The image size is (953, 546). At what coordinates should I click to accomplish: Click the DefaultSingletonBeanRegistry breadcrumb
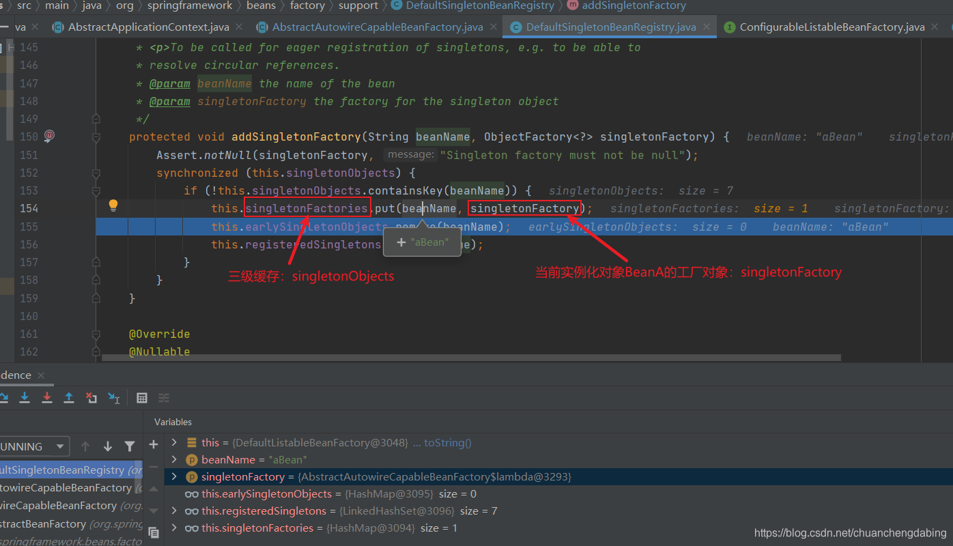point(480,5)
